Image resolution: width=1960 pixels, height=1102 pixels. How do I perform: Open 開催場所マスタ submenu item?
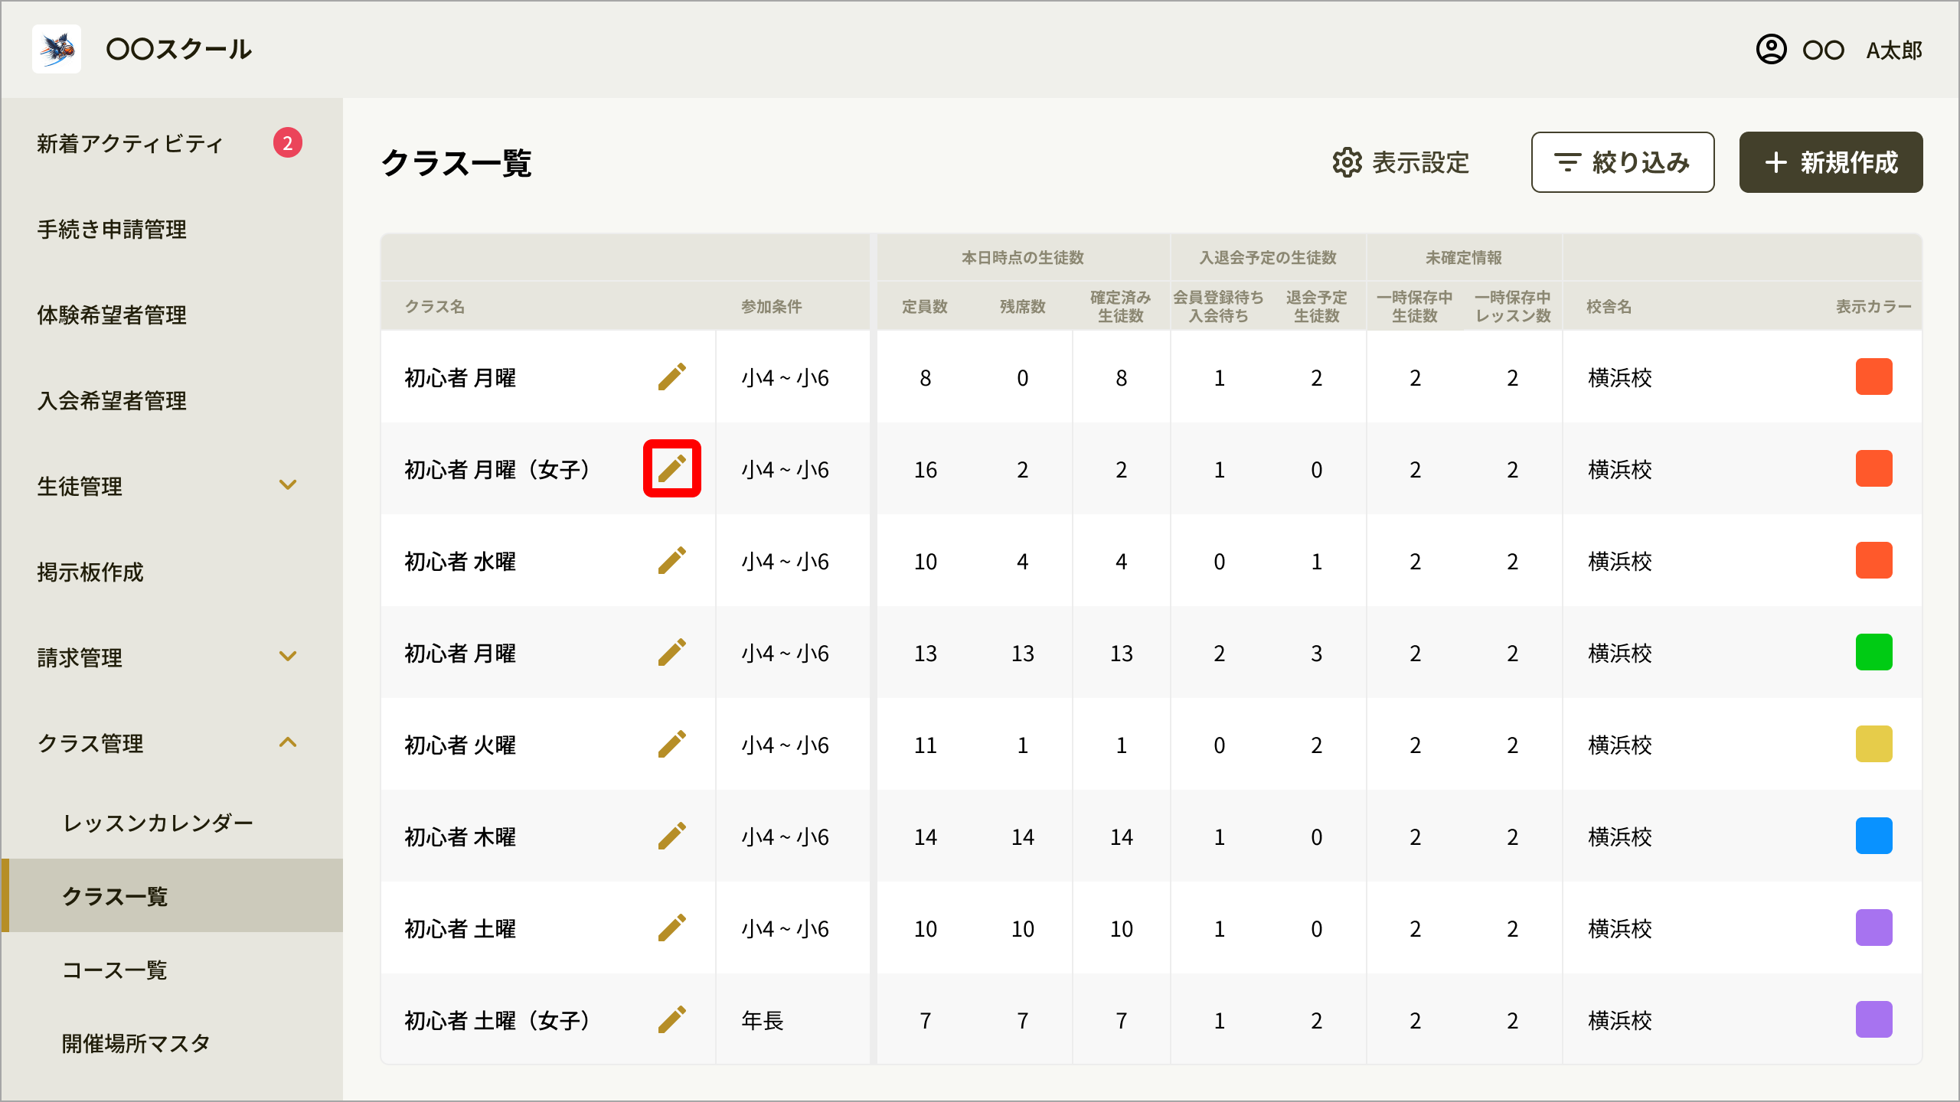[x=136, y=1043]
